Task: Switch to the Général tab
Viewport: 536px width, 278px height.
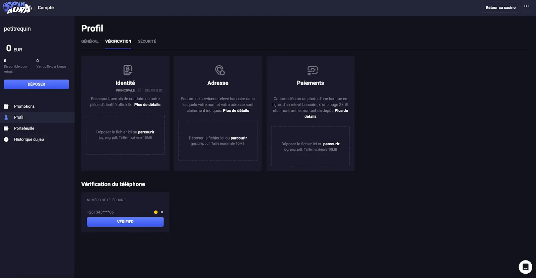Action: (x=90, y=41)
